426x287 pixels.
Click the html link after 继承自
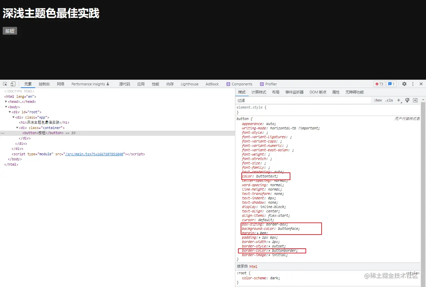(x=253, y=266)
